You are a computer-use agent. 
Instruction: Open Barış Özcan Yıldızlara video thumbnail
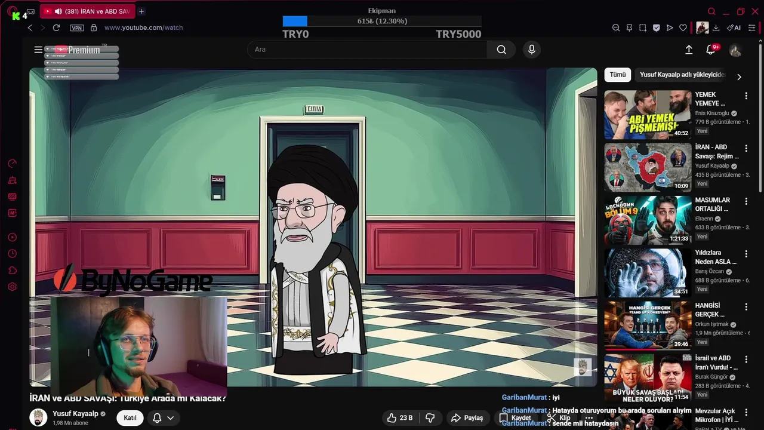pyautogui.click(x=648, y=273)
